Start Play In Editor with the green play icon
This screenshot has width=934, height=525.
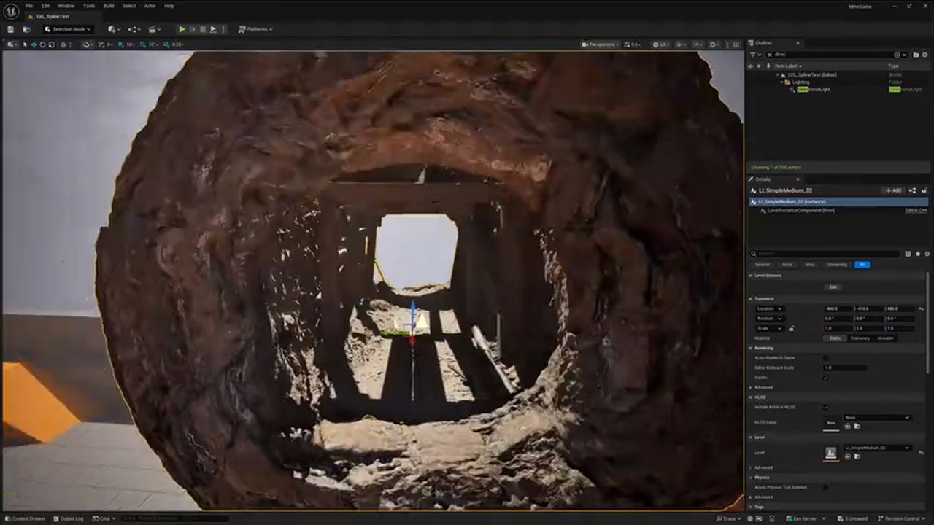[181, 29]
